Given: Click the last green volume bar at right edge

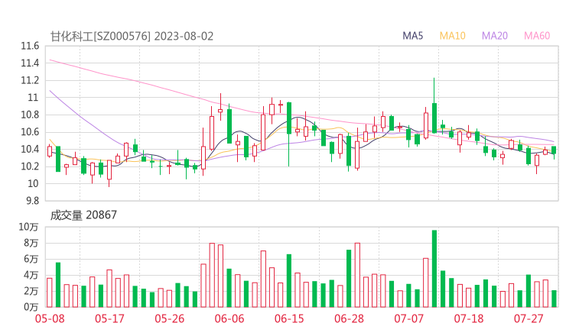Looking at the screenshot, I should [554, 299].
